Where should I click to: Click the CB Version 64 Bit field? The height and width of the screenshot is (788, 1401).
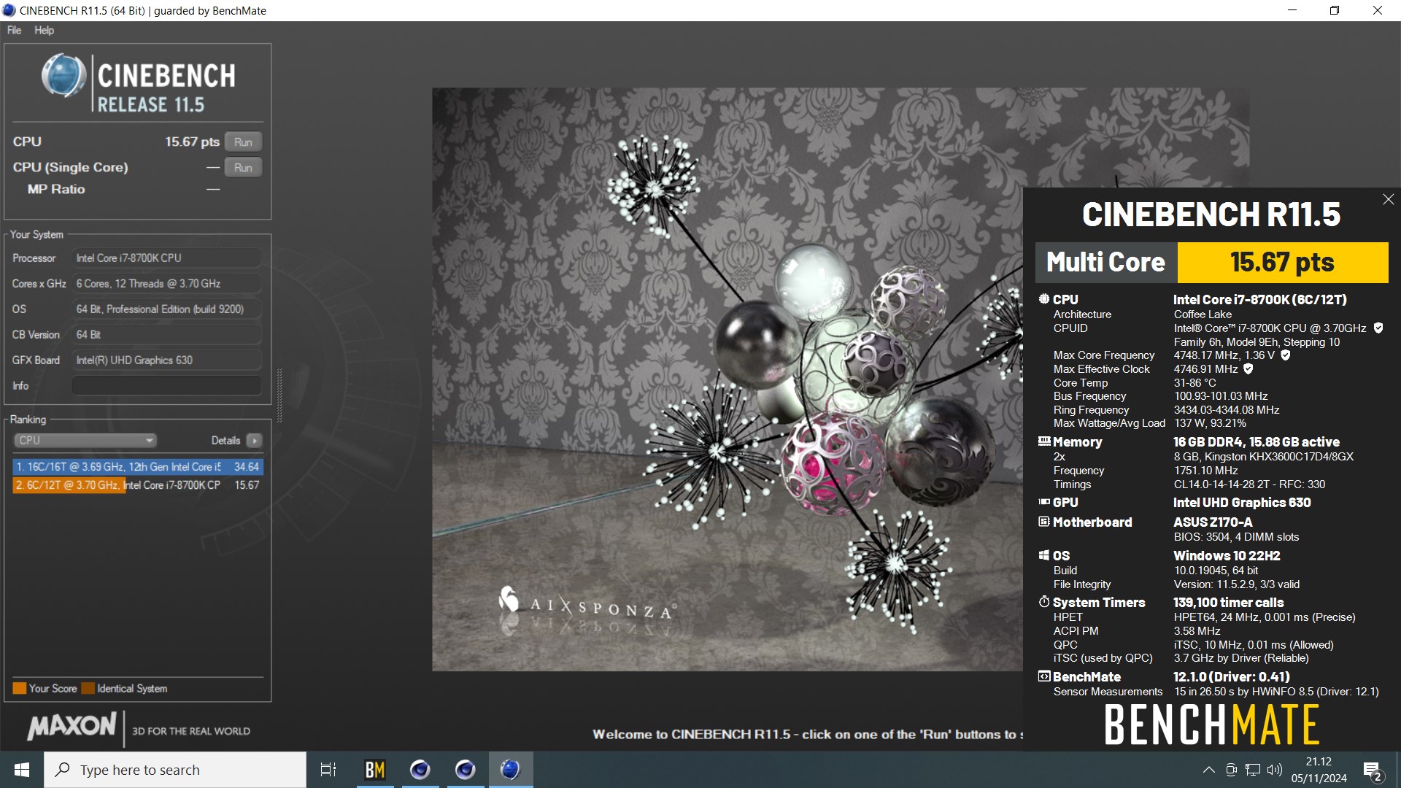[166, 335]
